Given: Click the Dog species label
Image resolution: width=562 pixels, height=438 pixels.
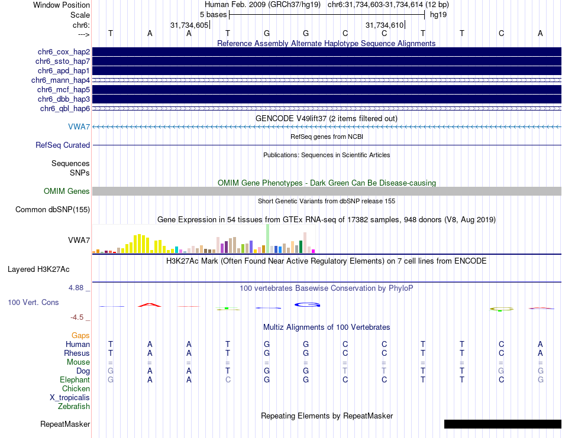Looking at the screenshot, I should (x=83, y=371).
